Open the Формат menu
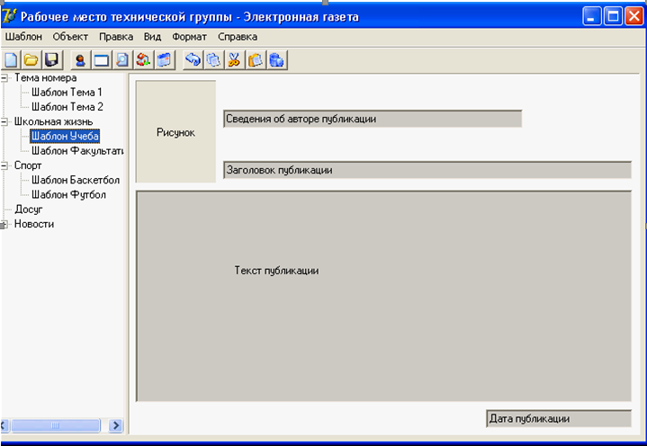 [x=189, y=37]
